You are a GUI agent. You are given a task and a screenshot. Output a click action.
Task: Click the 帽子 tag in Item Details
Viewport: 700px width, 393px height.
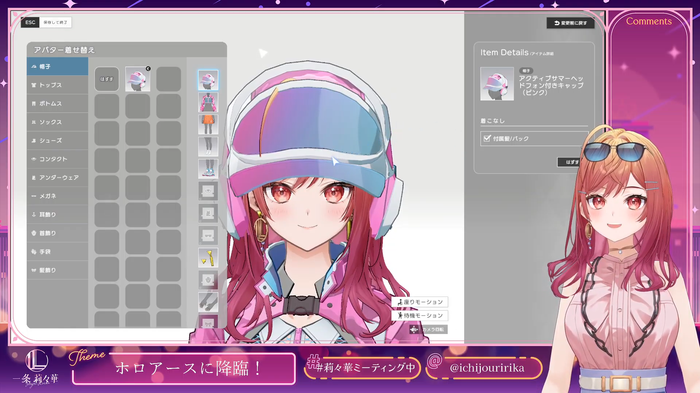point(526,71)
